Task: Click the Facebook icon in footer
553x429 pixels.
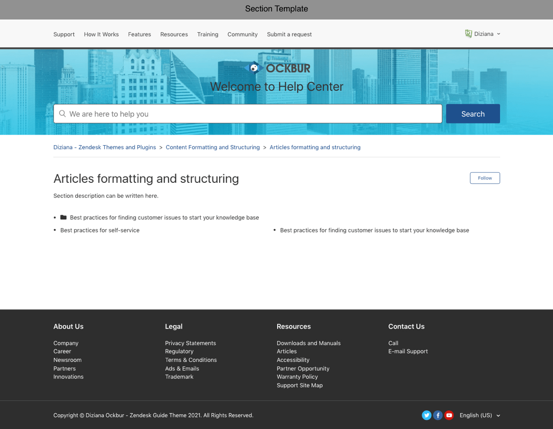Action: pos(438,415)
